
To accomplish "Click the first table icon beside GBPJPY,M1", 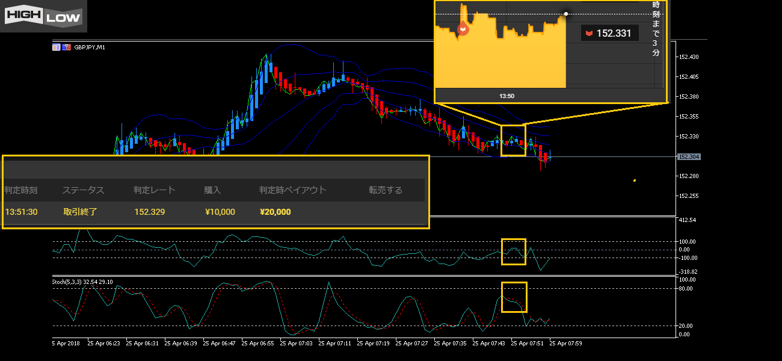I will 57,47.
